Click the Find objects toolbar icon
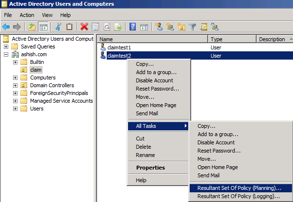 (204, 27)
